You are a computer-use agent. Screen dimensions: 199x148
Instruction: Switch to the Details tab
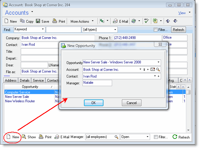(25, 80)
